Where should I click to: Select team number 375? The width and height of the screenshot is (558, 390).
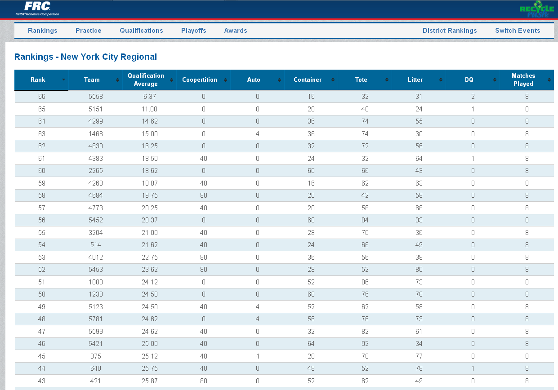[x=95, y=356]
